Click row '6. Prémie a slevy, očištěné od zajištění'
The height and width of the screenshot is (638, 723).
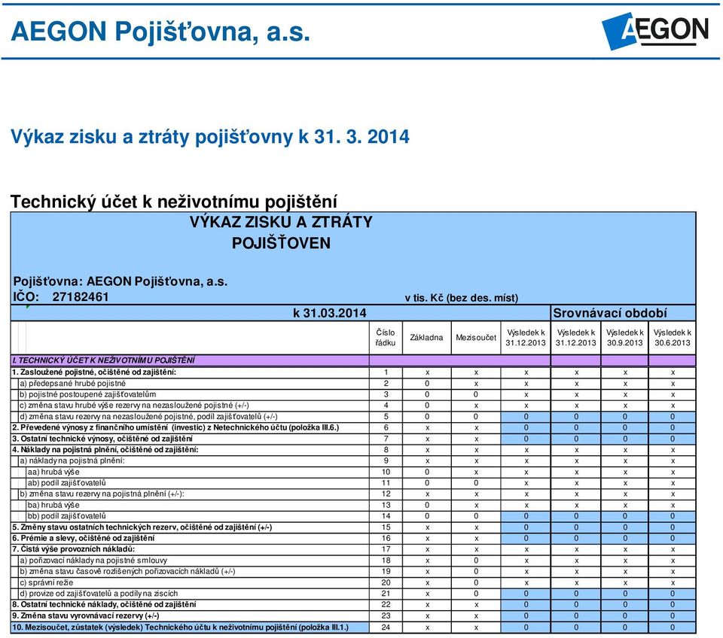click(353, 538)
